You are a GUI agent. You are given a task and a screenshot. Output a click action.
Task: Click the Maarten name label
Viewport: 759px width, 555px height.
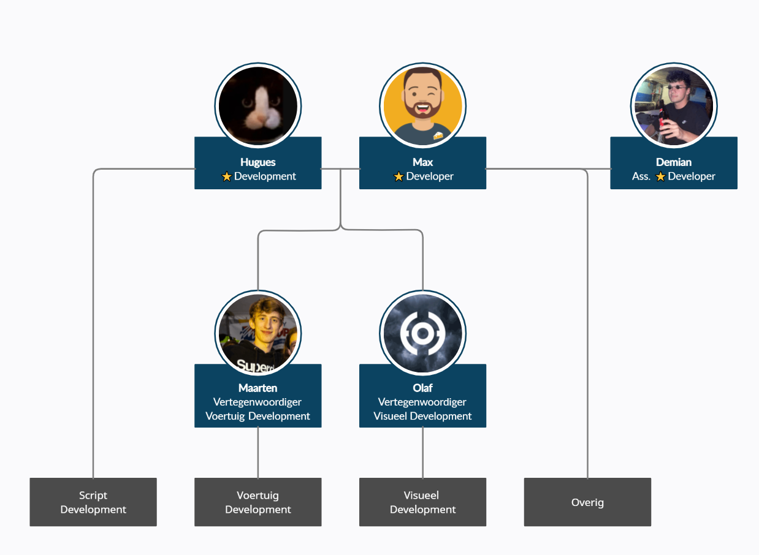(x=257, y=388)
